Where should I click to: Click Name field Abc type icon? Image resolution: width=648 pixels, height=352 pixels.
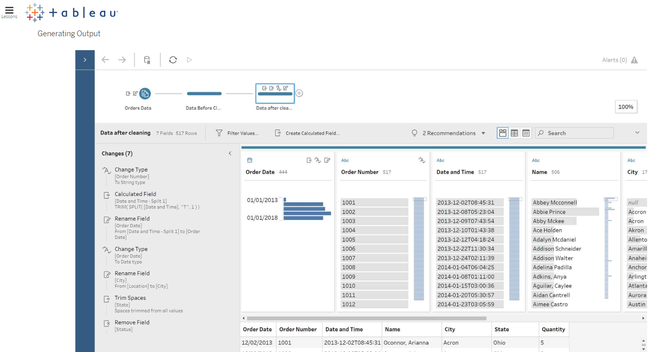(x=536, y=161)
